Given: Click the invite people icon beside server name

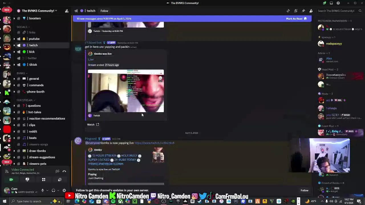Looking at the screenshot, I should pos(67,11).
